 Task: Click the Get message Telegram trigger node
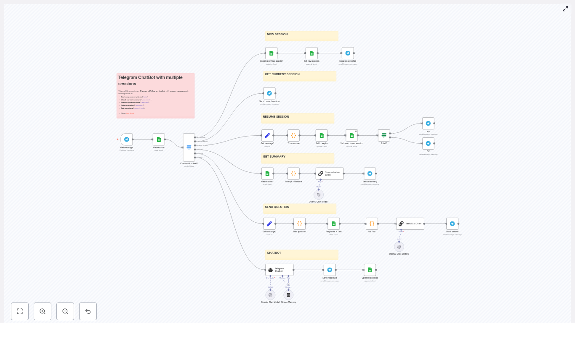point(127,139)
